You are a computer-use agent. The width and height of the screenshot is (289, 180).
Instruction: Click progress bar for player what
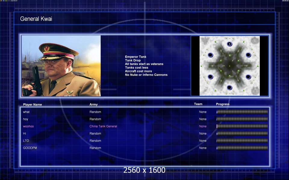point(242,112)
